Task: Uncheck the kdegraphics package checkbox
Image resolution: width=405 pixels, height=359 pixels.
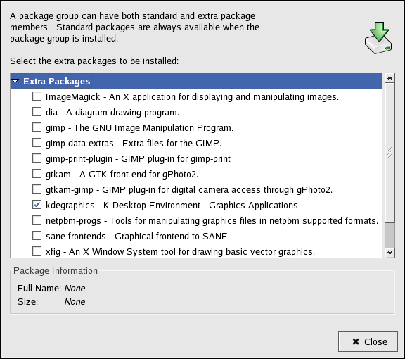Action: pos(37,205)
